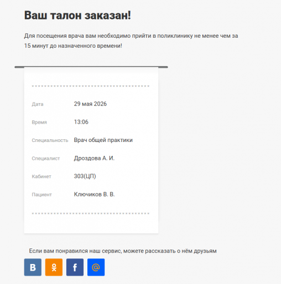The width and height of the screenshot is (281, 284).
Task: Click the "Если вам понравился наш сервис" text
Action: click(75, 251)
